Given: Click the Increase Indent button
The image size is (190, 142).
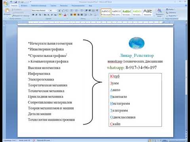Looking at the screenshot, I should click(90, 11).
